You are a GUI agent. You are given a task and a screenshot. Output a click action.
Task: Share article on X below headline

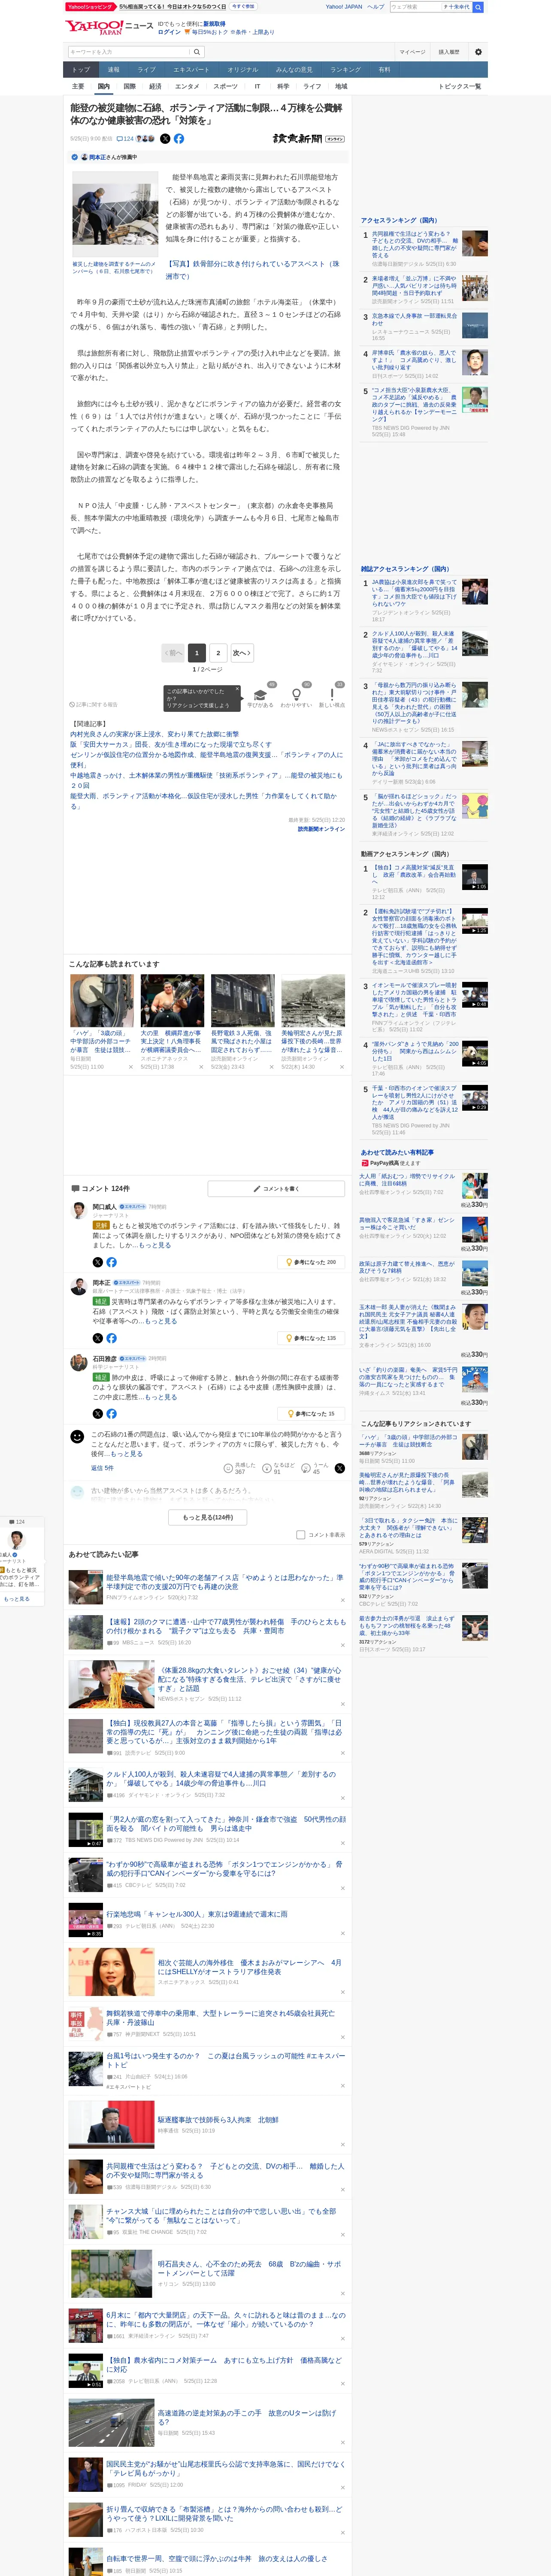point(165,139)
